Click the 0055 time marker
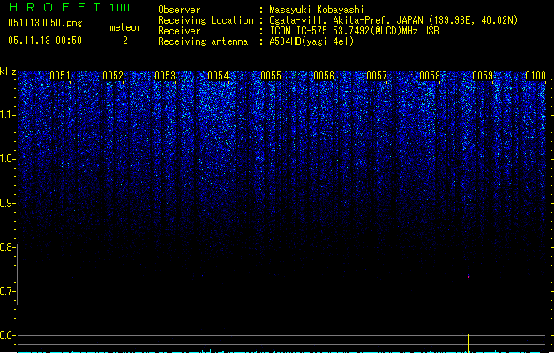The height and width of the screenshot is (353, 555). pyautogui.click(x=271, y=76)
